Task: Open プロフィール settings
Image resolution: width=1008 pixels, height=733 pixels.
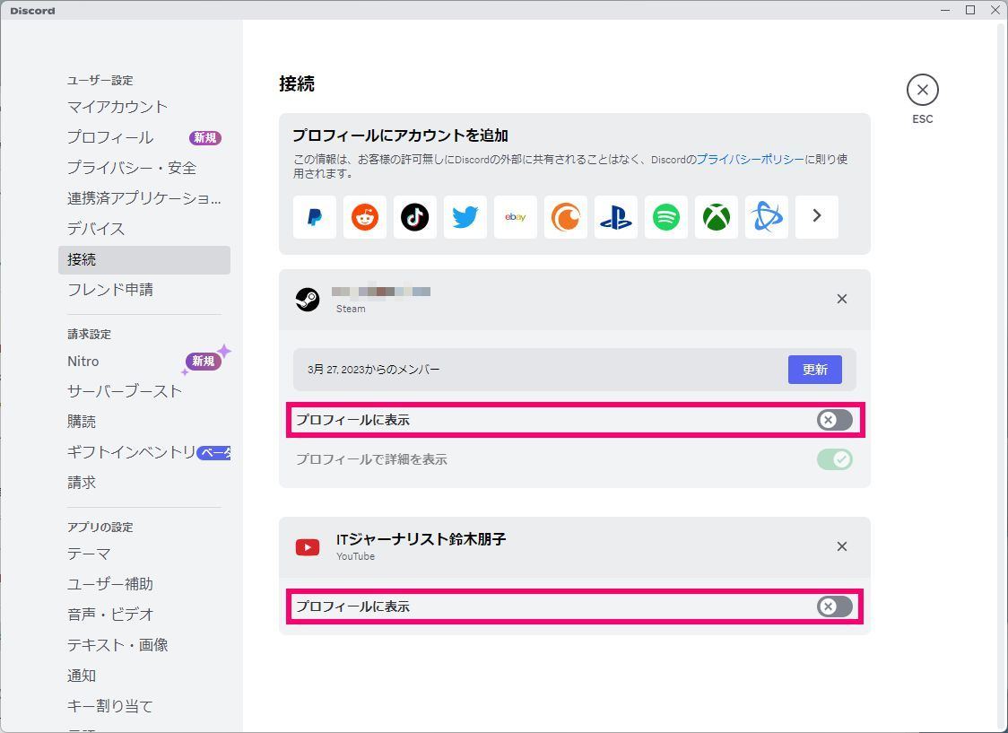Action: (x=144, y=137)
